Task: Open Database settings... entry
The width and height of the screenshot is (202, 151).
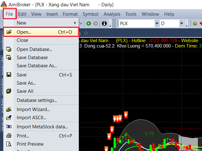Action: coord(41,100)
